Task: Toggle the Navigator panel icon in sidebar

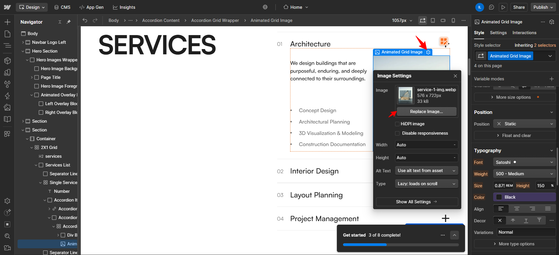Action: [x=8, y=45]
